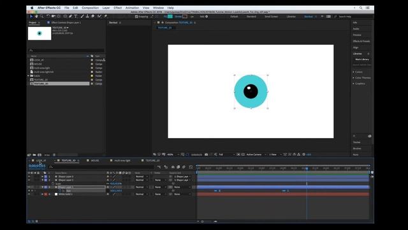Click the reset exposure icon in viewer footer
Image resolution: width=408 pixels, height=230 pixels.
click(x=303, y=155)
